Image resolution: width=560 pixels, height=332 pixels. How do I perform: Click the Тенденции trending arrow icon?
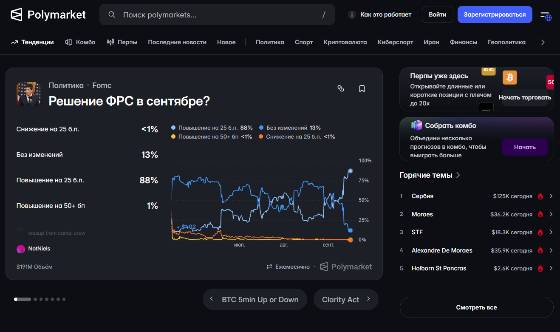14,42
